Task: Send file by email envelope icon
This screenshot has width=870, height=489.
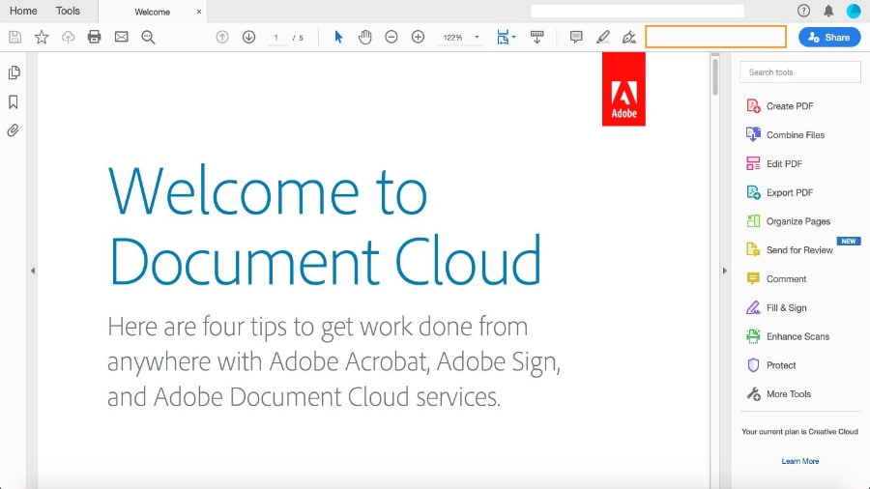Action: 121,37
